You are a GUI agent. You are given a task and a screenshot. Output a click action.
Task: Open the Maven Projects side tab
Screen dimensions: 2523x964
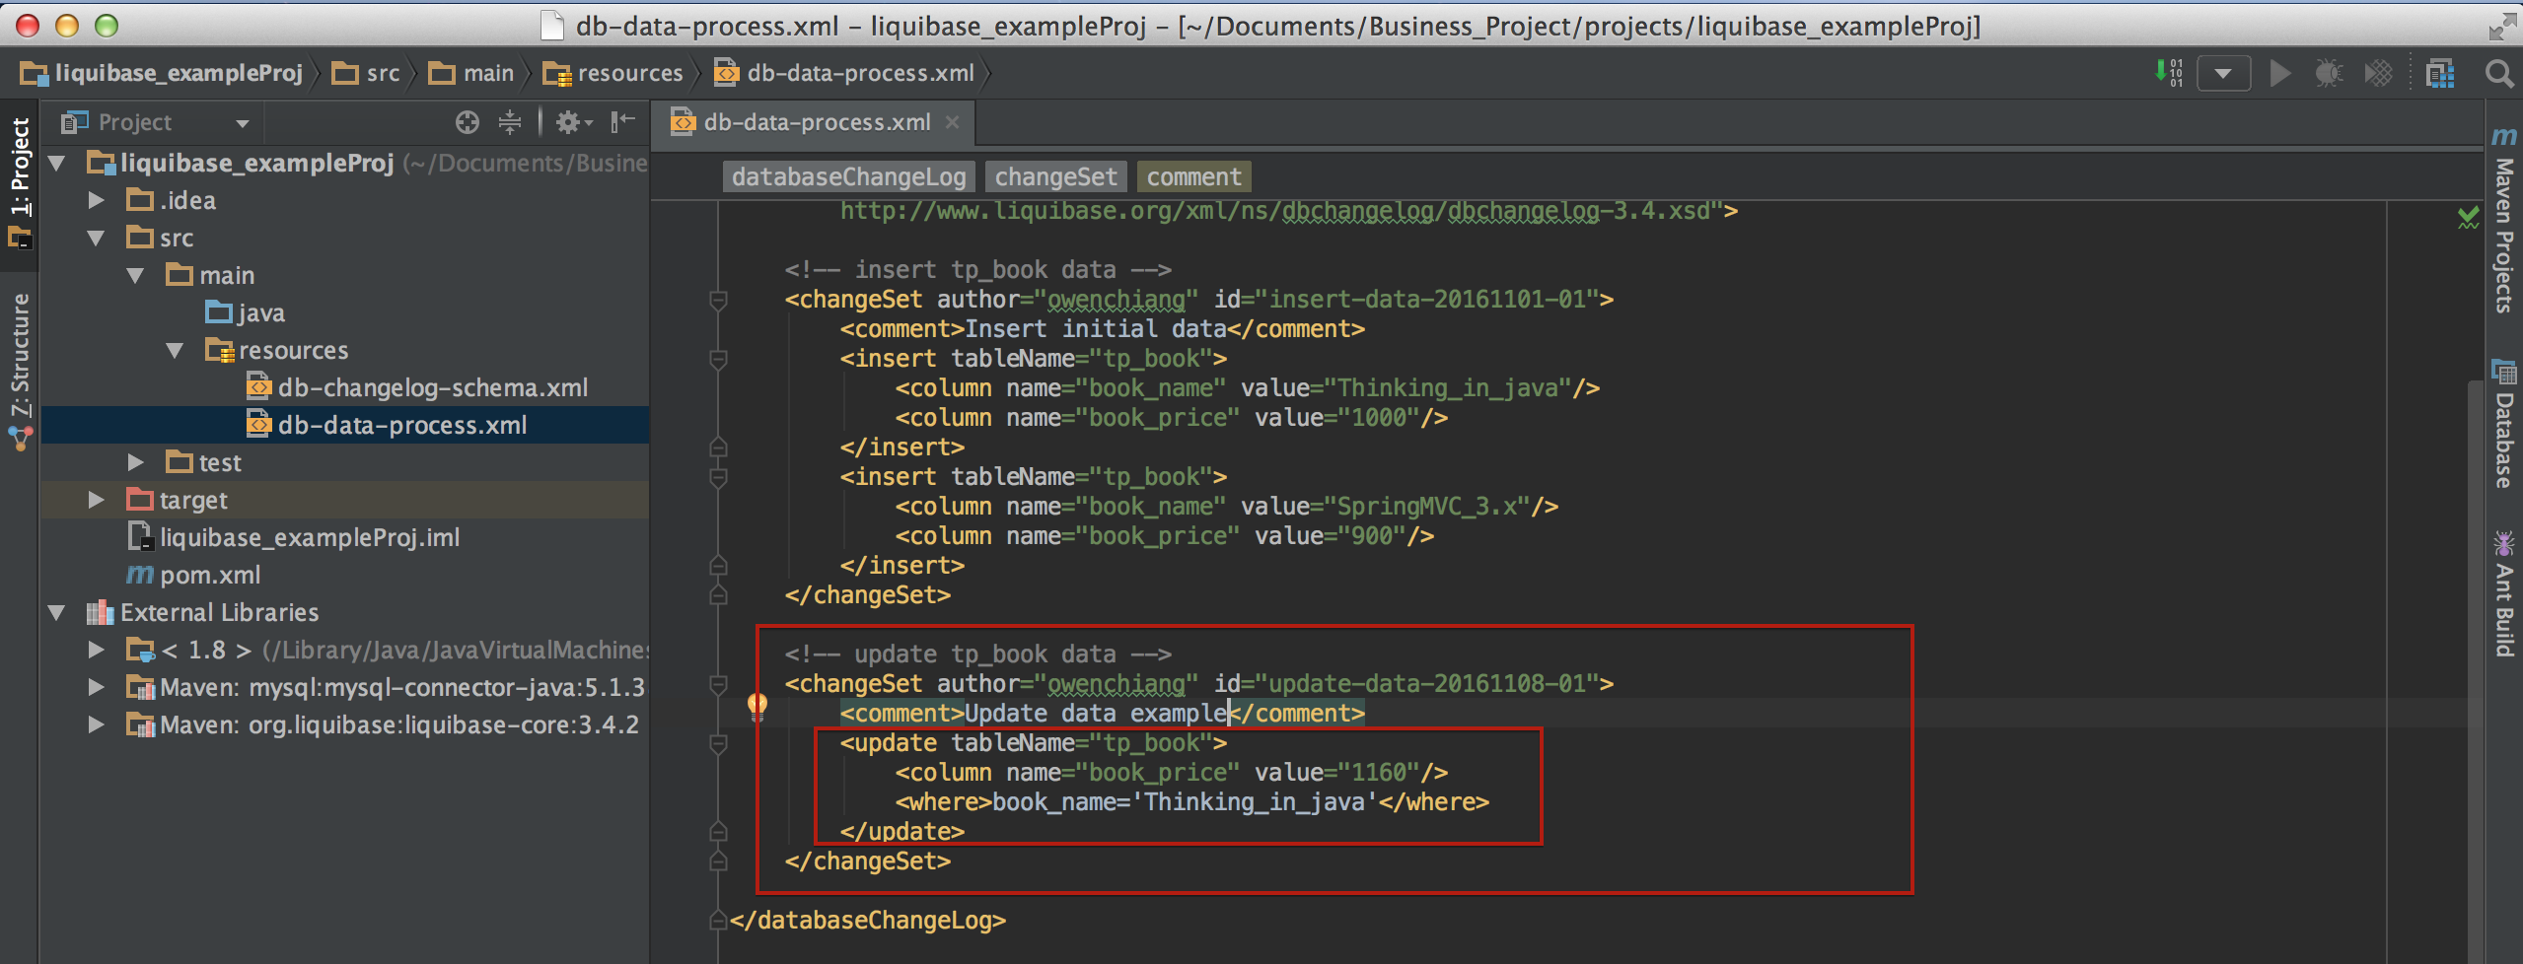click(2503, 222)
